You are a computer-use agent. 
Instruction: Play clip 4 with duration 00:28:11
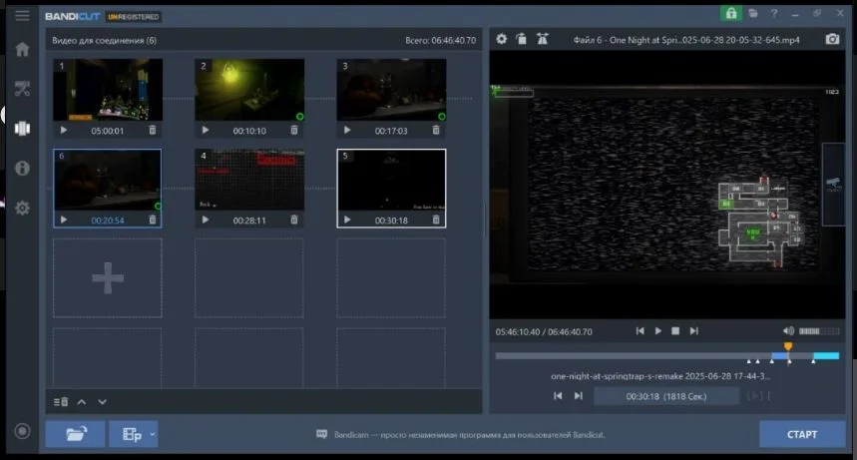(206, 220)
